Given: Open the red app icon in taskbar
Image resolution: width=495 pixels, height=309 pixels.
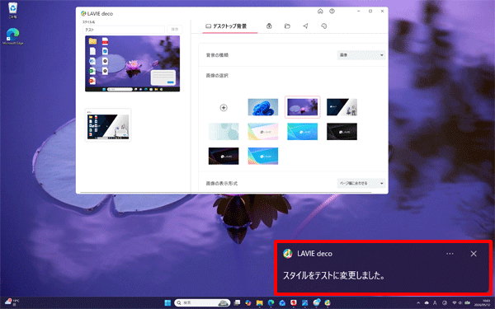Looking at the screenshot, I should (x=294, y=302).
